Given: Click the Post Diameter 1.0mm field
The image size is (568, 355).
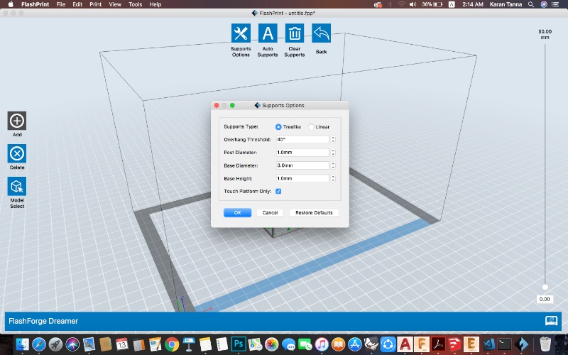Looking at the screenshot, I should click(302, 153).
